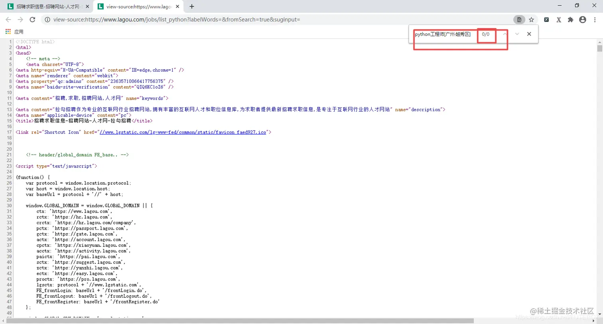Viewport: 603px width, 324px height.
Task: Click the zctx yanzhi.lagou.com line
Action: (x=79, y=268)
